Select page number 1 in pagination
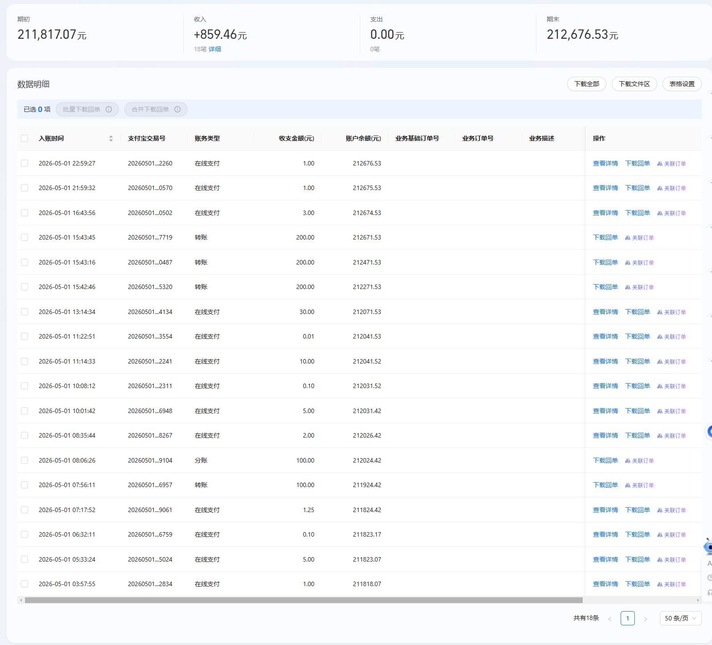Screen dimensions: 712x645 pyautogui.click(x=628, y=618)
